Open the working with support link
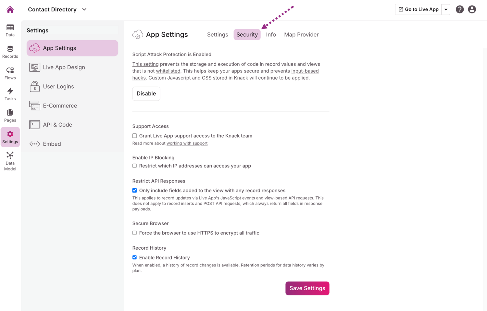This screenshot has height=311, width=487. coord(187,143)
